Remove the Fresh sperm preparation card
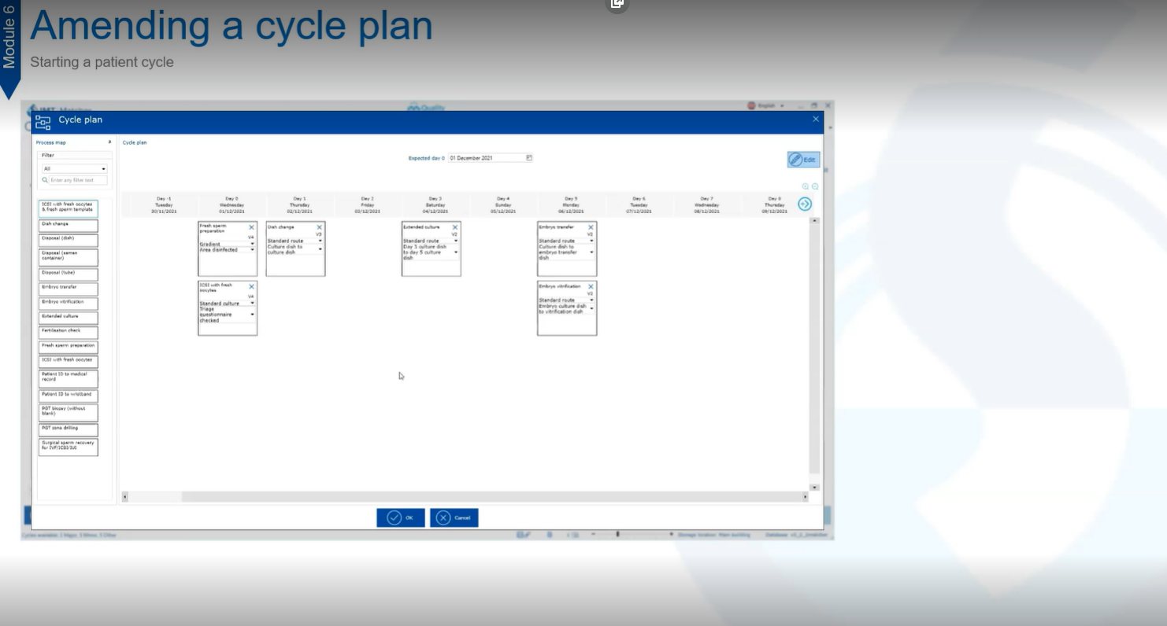This screenshot has width=1167, height=626. click(x=251, y=227)
